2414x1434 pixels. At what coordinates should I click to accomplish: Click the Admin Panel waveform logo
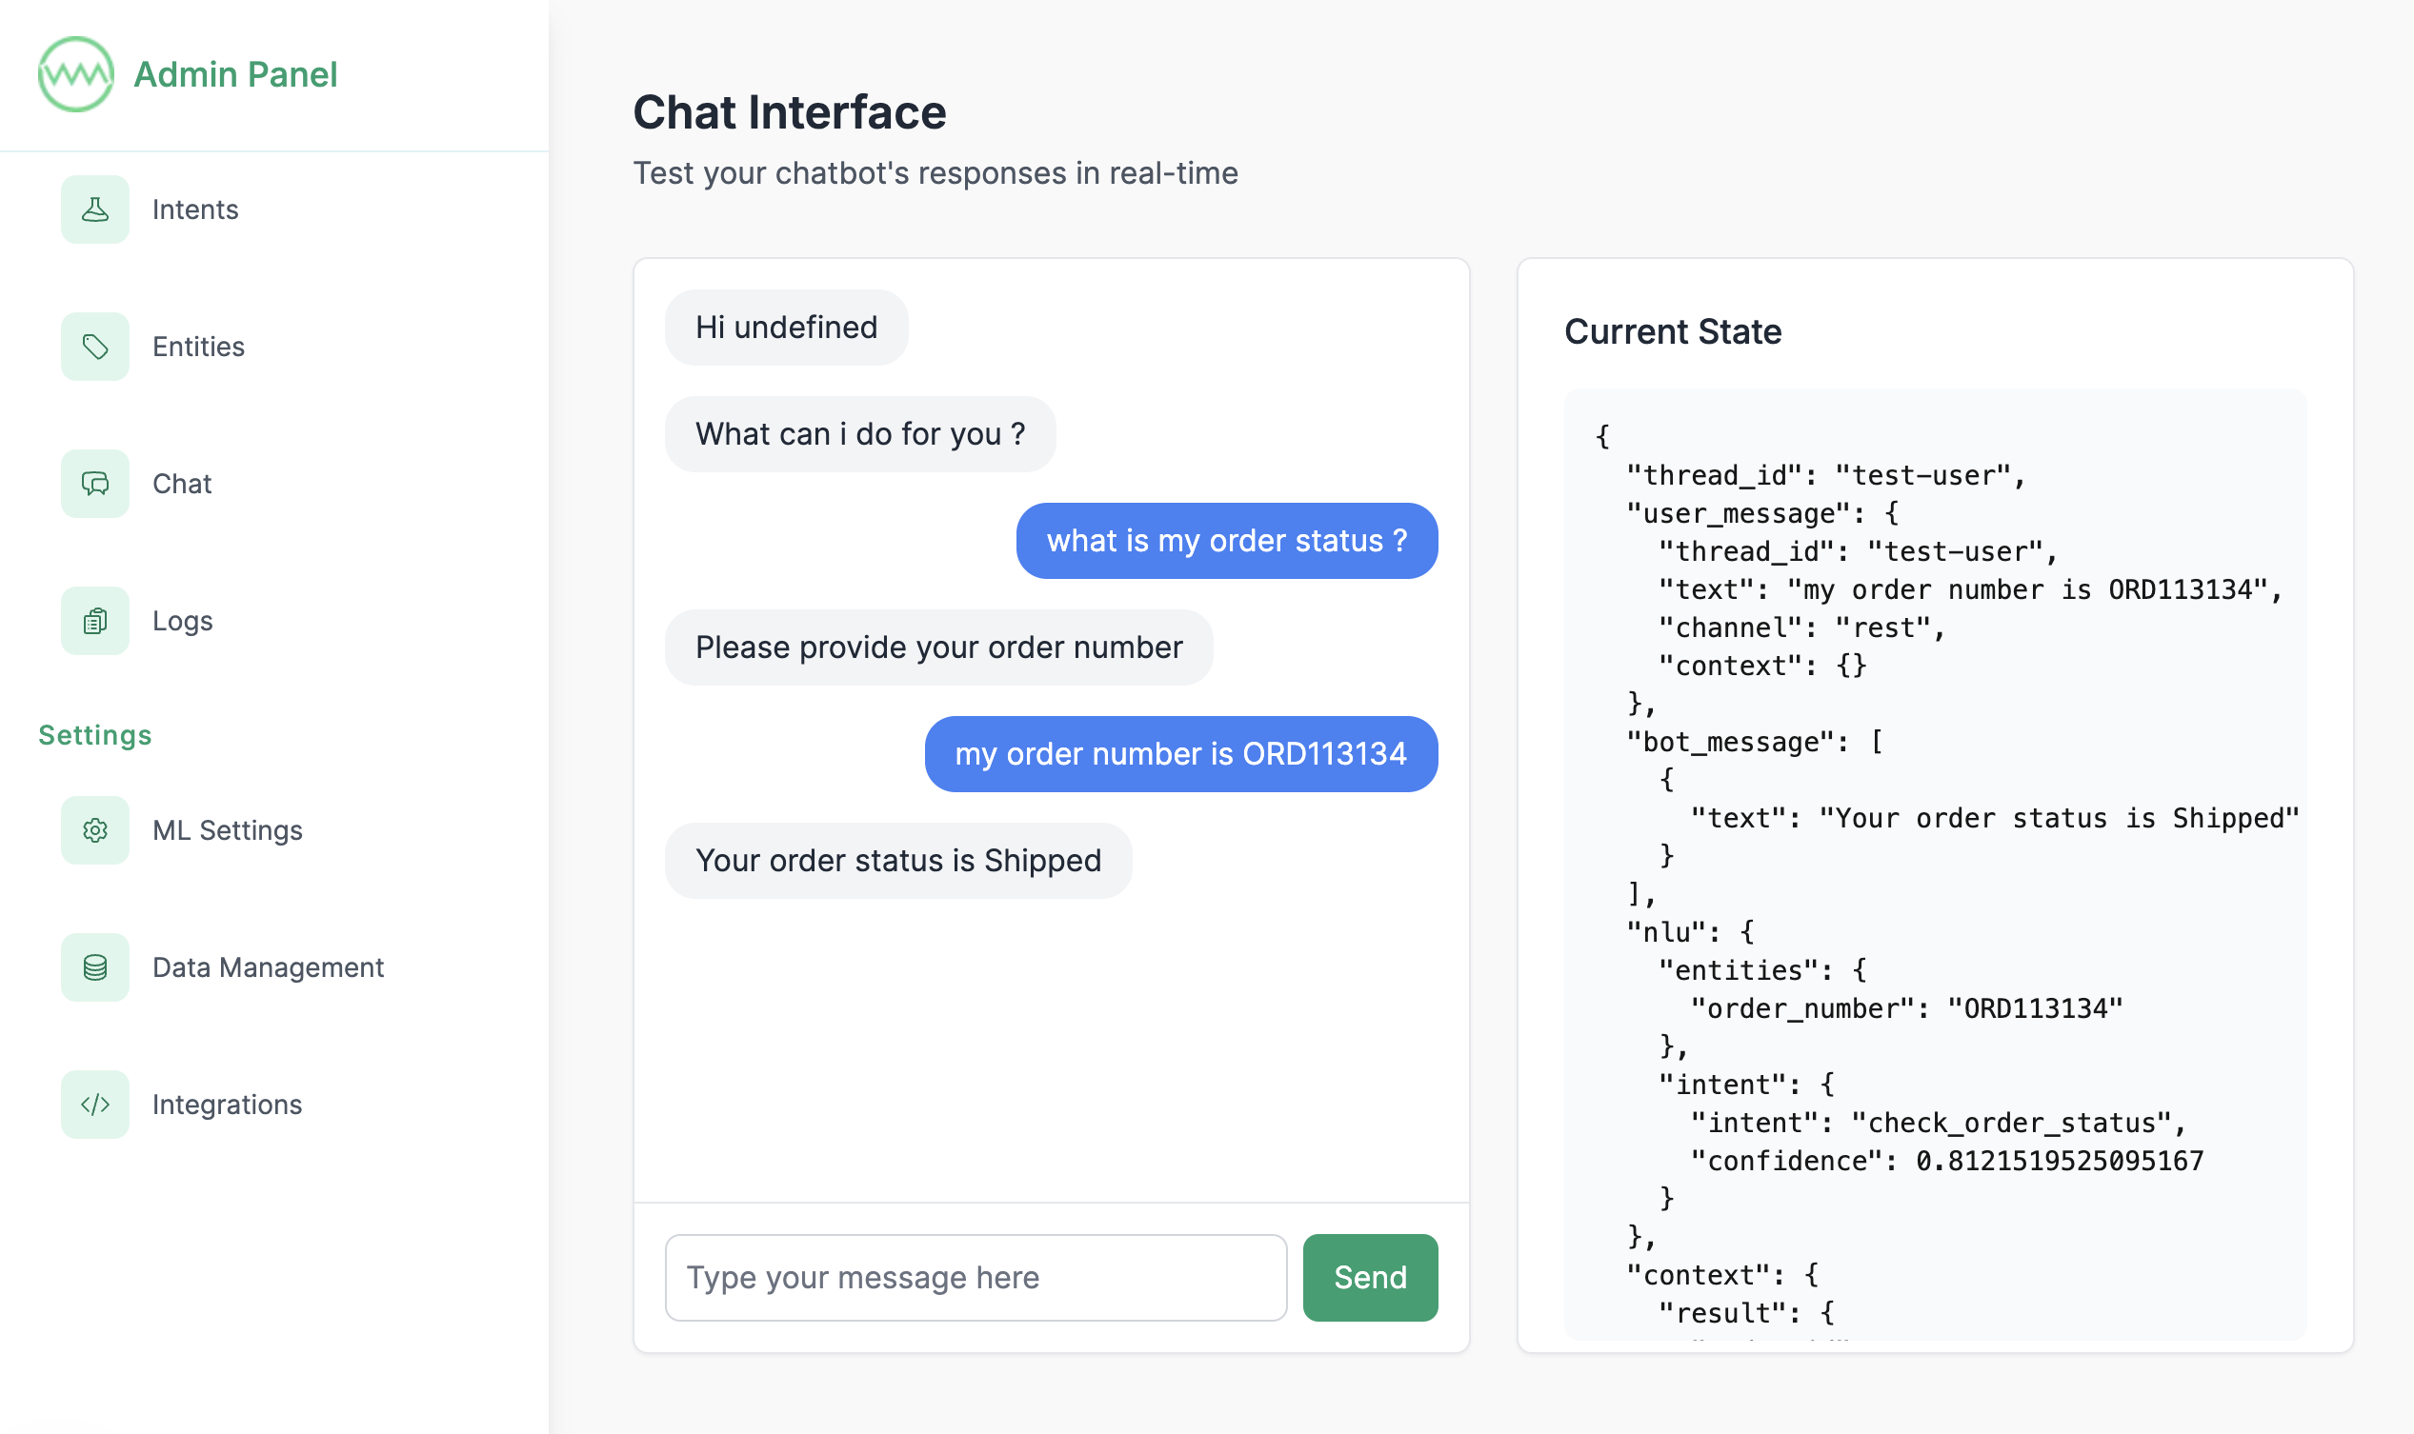(75, 74)
